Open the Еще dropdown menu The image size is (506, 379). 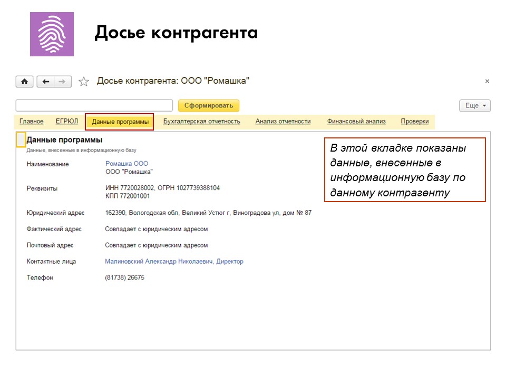[475, 106]
